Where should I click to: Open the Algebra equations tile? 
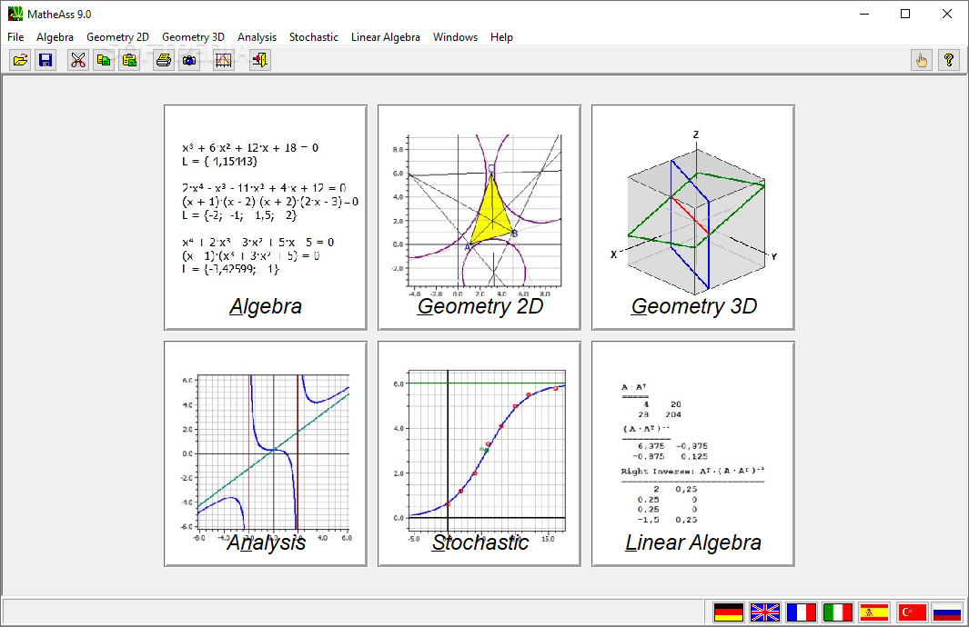click(x=266, y=217)
